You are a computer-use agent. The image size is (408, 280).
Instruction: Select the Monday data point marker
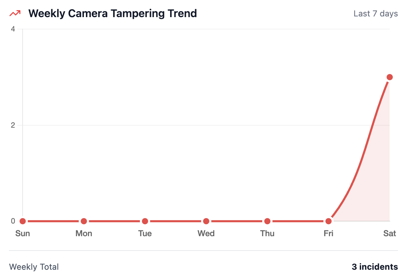84,221
